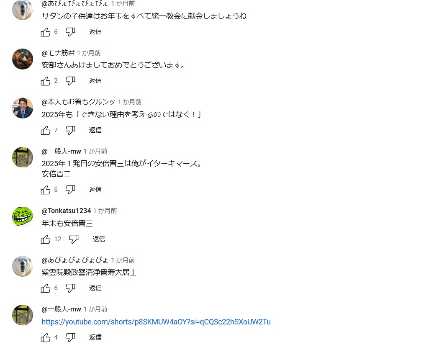Like the comment about サタンの子供達

click(x=46, y=32)
